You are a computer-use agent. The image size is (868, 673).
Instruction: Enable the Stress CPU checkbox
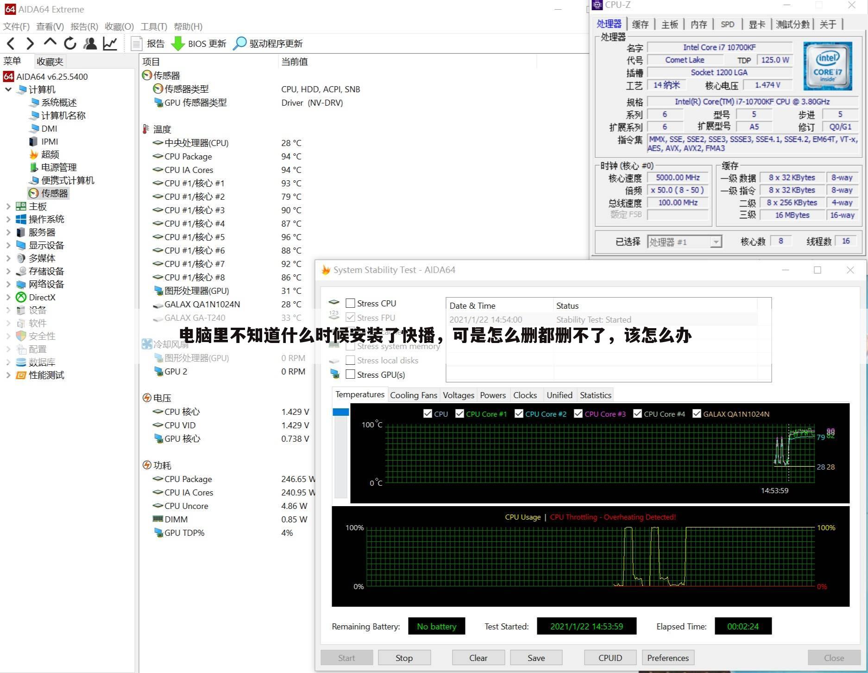point(351,303)
